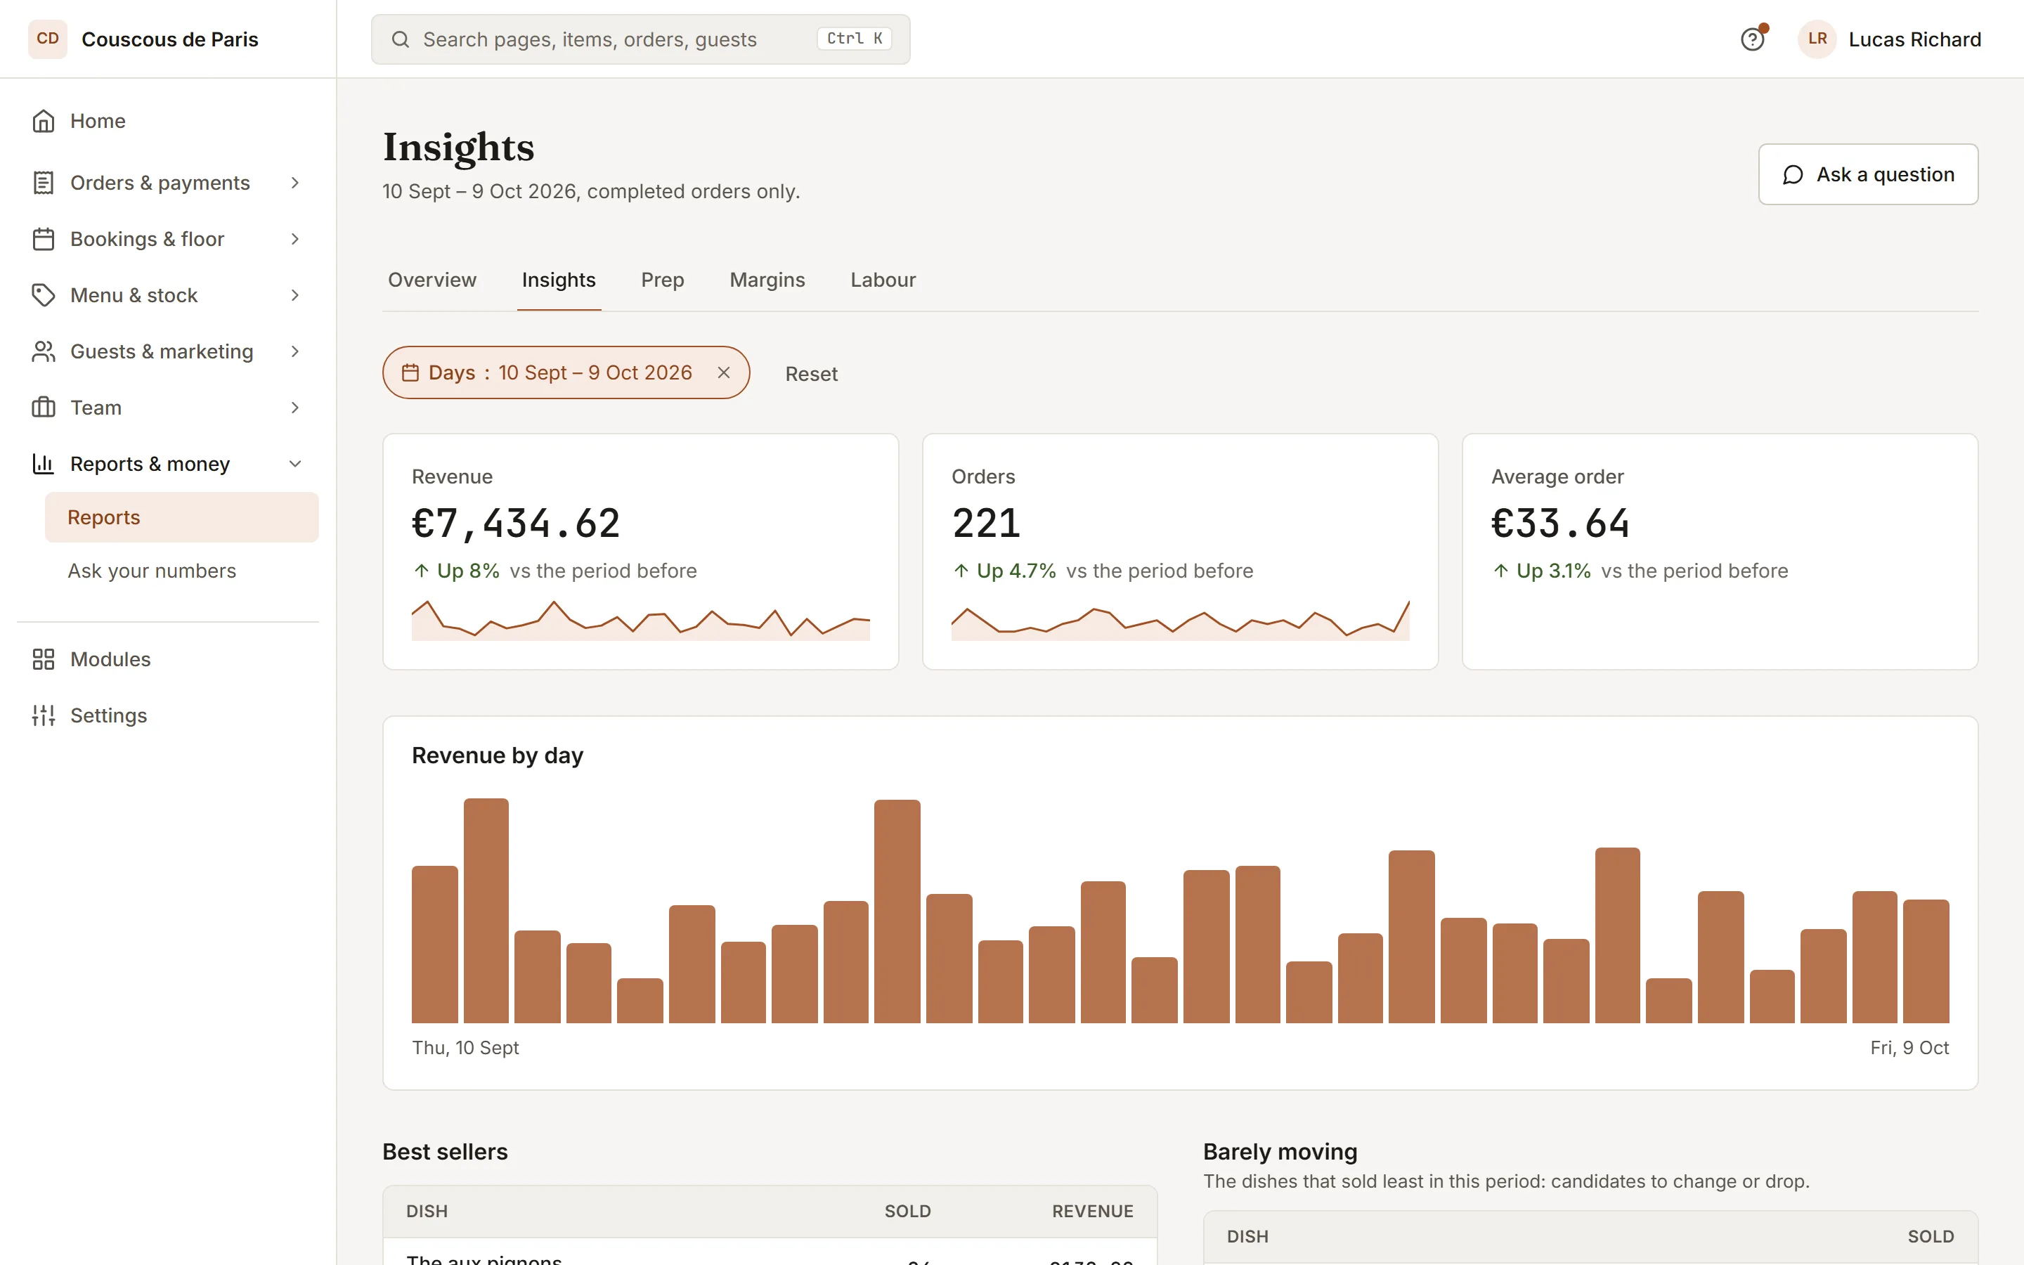Viewport: 2024px width, 1265px height.
Task: Expand Guests & marketing submenu chevron
Action: 295,351
